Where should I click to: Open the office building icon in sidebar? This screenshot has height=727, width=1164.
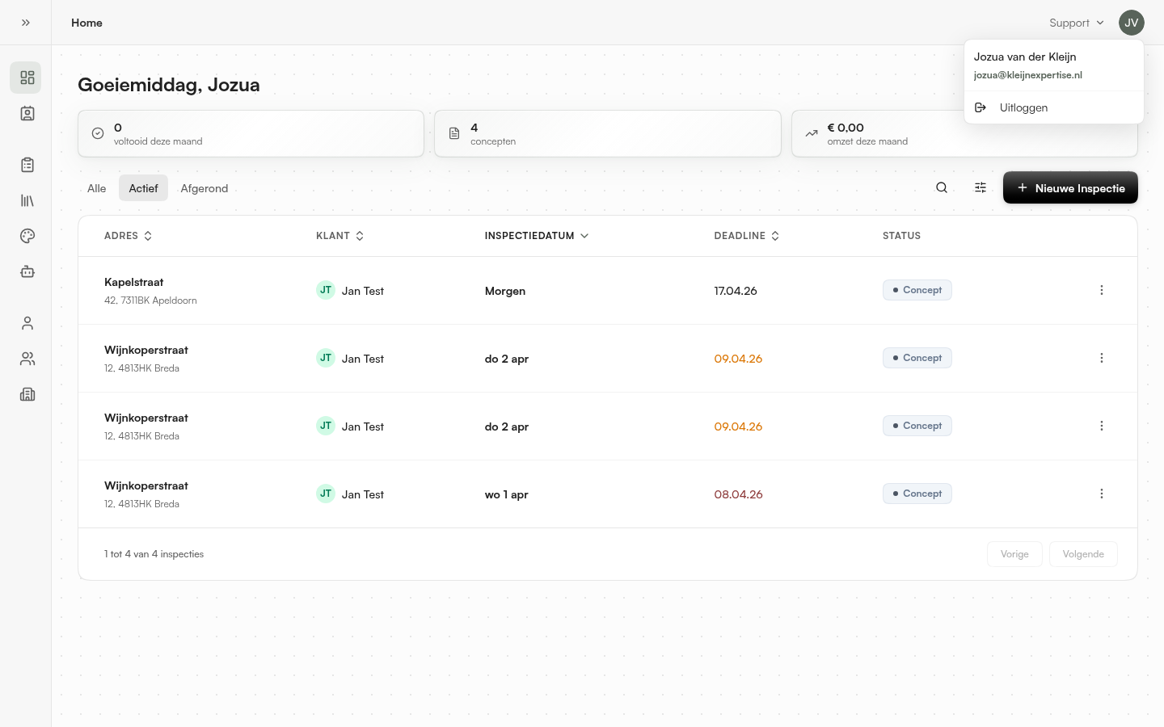tap(27, 394)
